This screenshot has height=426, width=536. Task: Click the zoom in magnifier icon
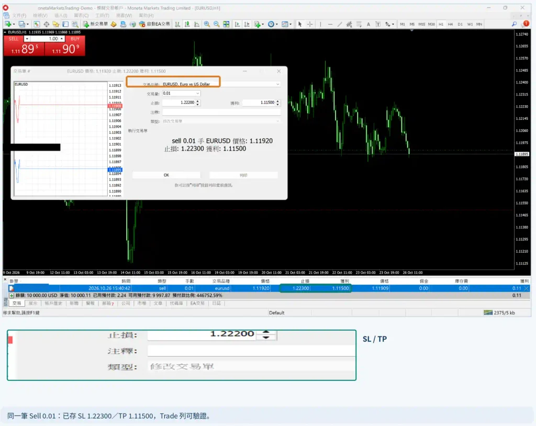pyautogui.click(x=207, y=24)
